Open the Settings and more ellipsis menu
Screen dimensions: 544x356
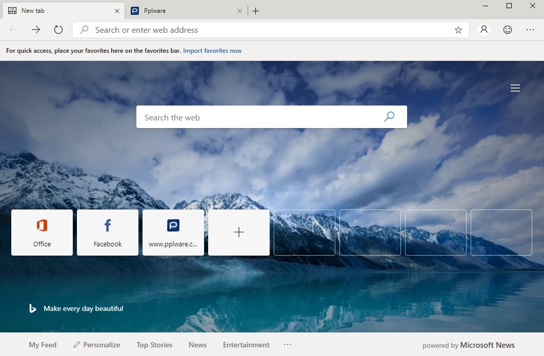click(530, 30)
